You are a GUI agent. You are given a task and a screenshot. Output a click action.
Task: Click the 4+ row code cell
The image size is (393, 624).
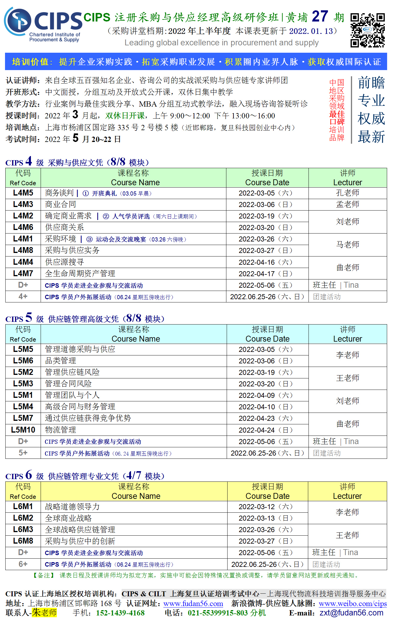[23, 297]
